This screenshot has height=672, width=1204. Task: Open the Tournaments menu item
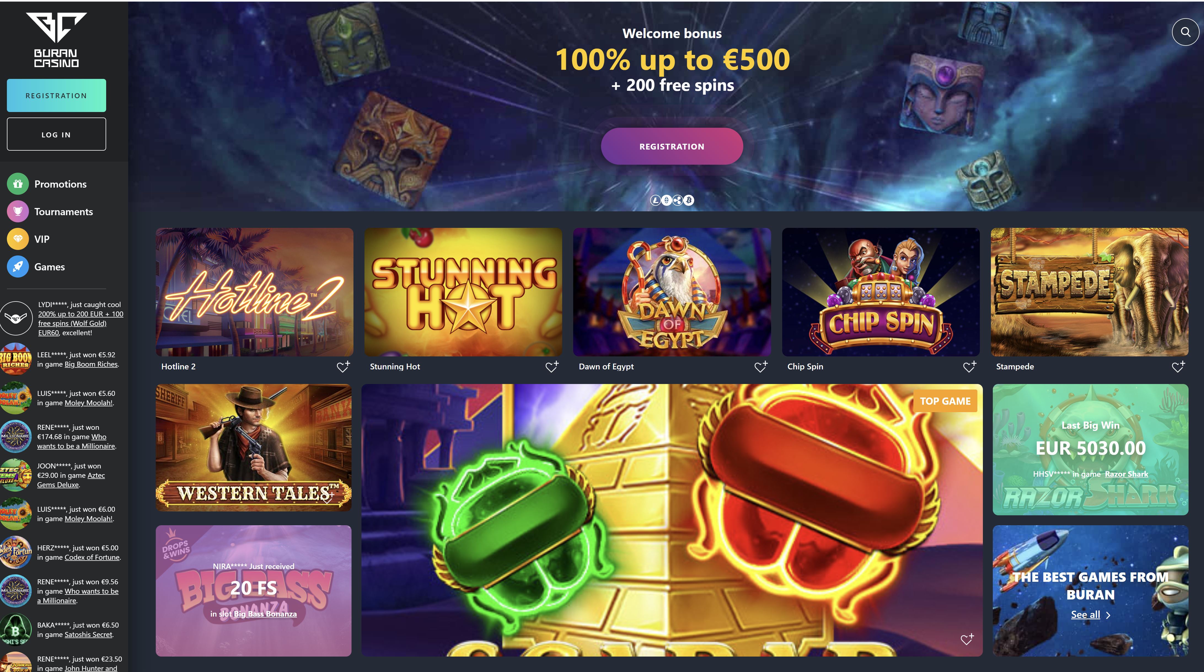click(x=64, y=212)
